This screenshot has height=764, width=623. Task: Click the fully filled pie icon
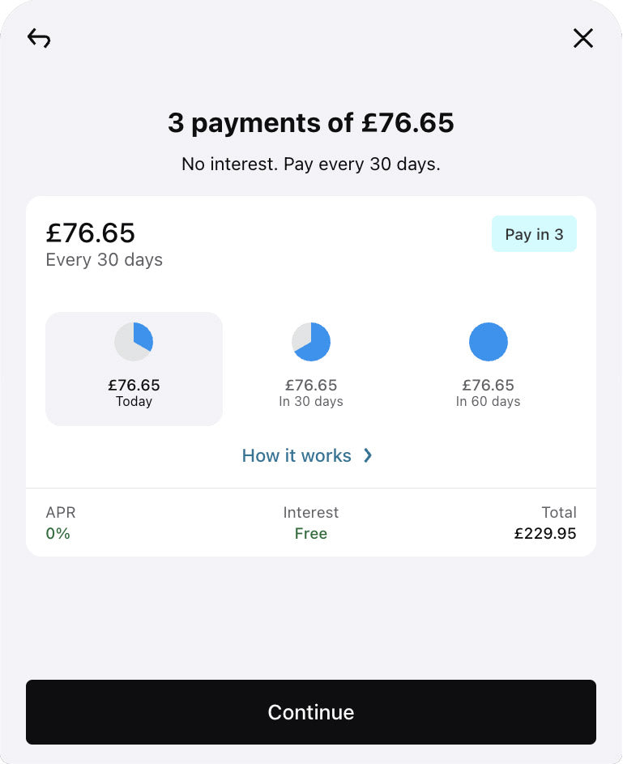pos(489,342)
